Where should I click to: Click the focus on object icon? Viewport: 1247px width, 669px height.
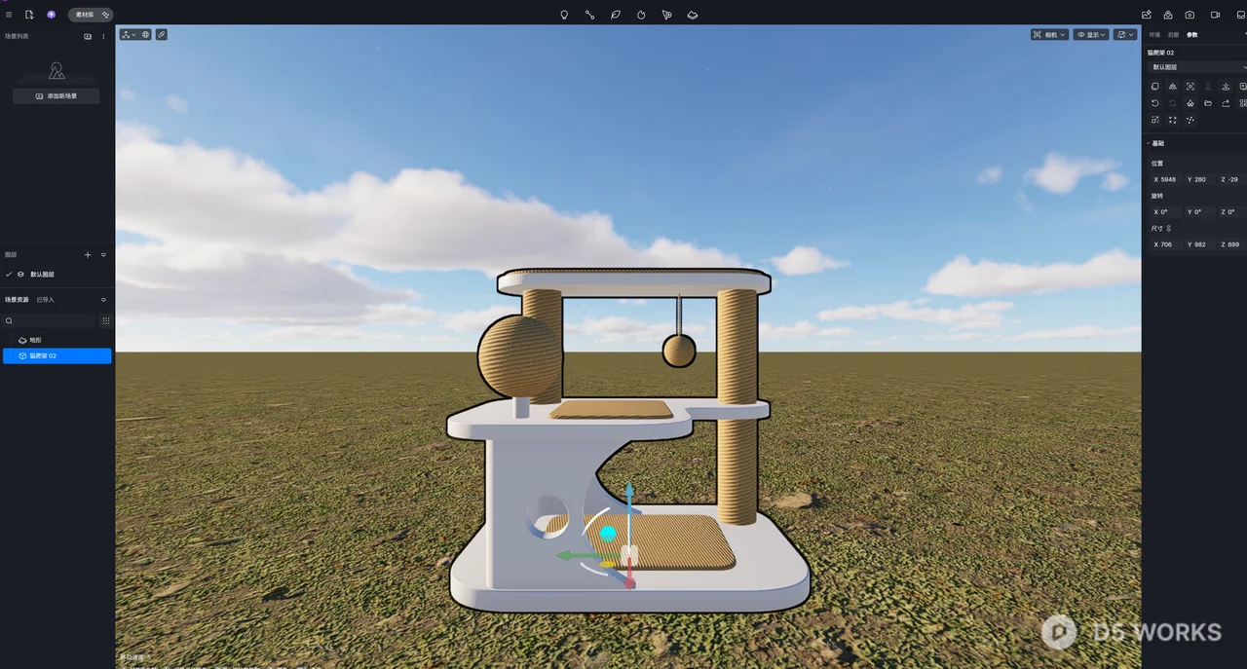point(1190,87)
